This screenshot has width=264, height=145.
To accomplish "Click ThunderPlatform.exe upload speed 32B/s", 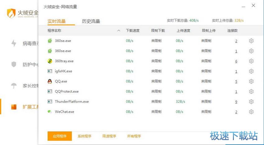I will click(180, 102).
